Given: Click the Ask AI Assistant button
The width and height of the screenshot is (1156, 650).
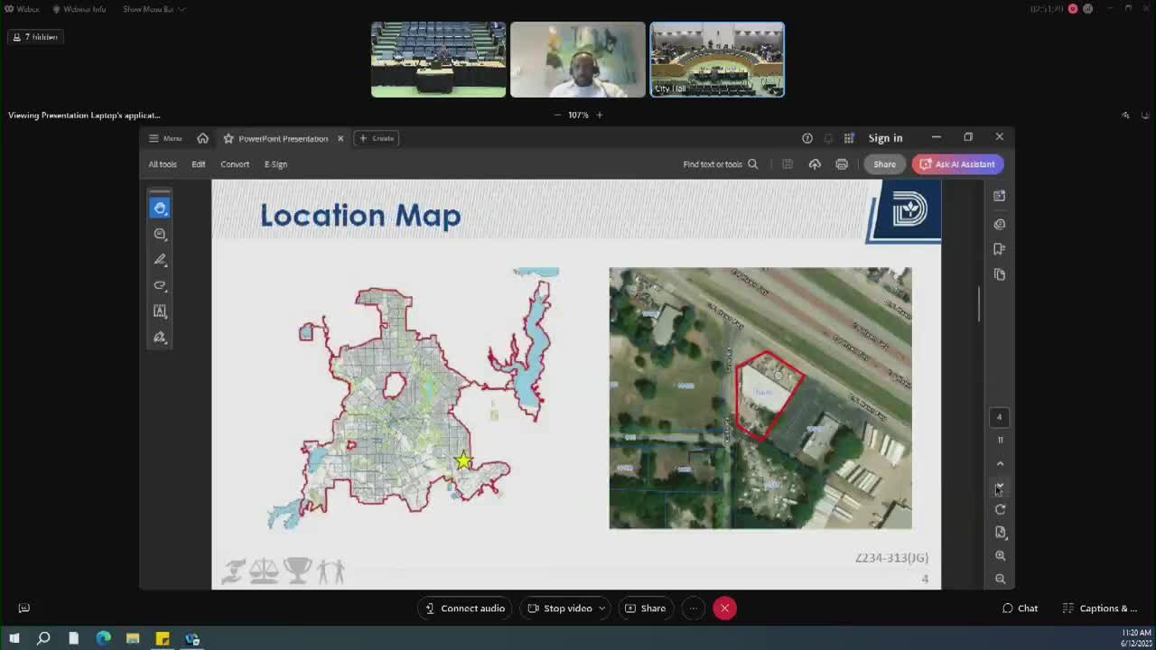Looking at the screenshot, I should [957, 164].
